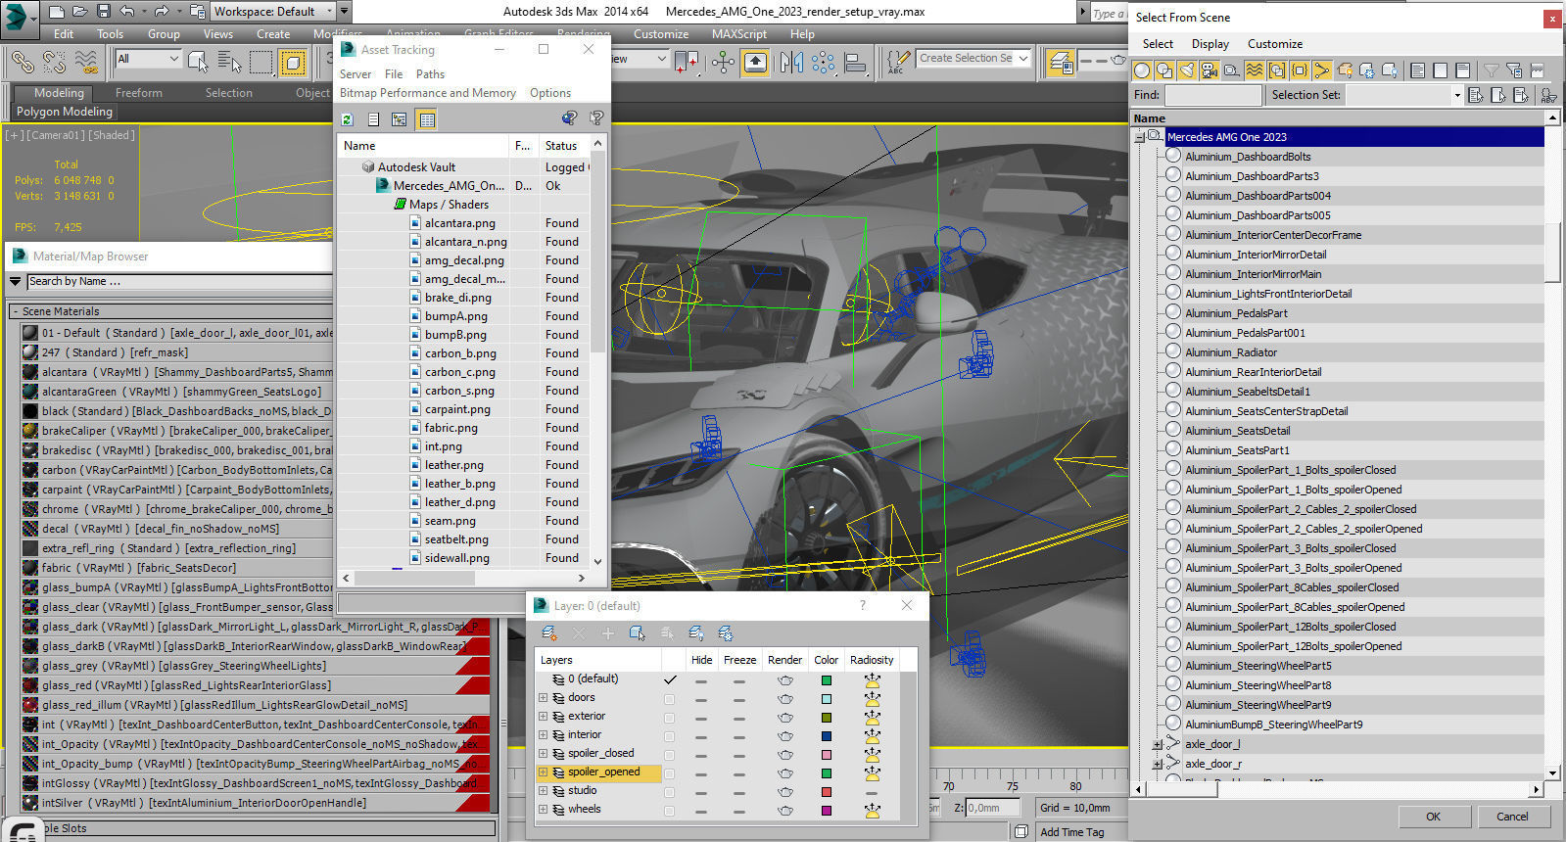The image size is (1566, 842).
Task: Toggle the exterior layer current checkbox
Action: pyautogui.click(x=670, y=717)
